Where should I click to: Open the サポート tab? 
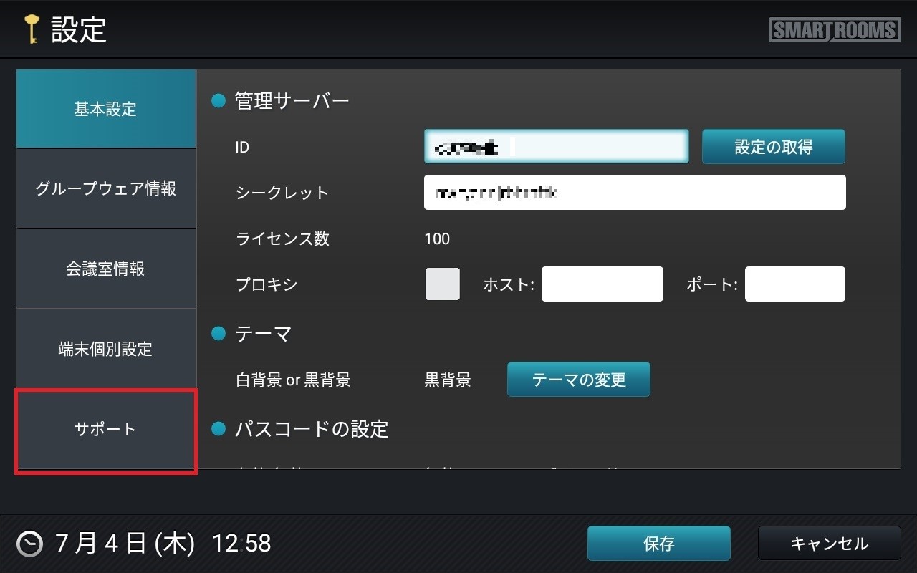point(105,430)
